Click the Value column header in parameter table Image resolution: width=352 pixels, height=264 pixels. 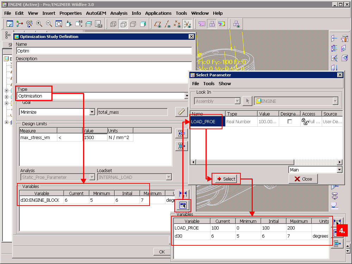[x=268, y=114]
